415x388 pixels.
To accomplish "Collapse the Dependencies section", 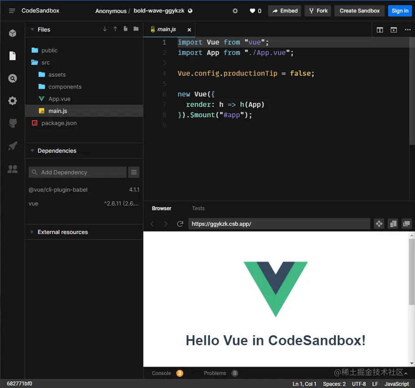I will pyautogui.click(x=32, y=151).
